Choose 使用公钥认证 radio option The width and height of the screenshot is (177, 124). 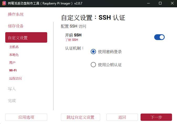tap(93, 65)
